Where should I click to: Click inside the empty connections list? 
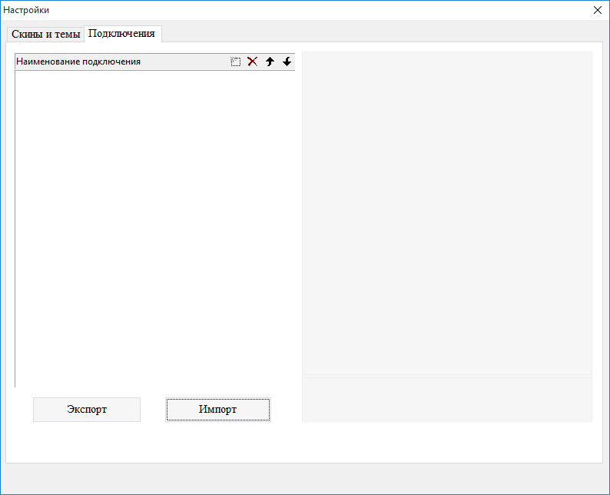(154, 231)
